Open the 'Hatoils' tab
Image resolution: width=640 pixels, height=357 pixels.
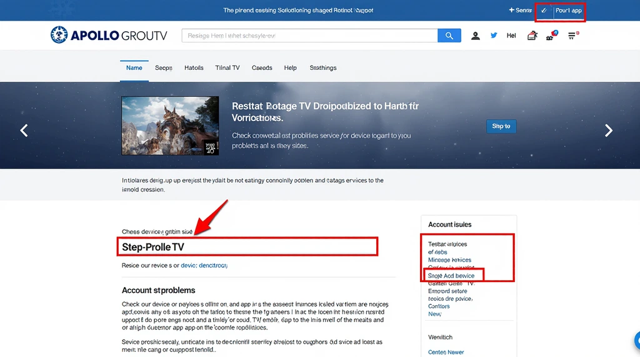pyautogui.click(x=194, y=67)
